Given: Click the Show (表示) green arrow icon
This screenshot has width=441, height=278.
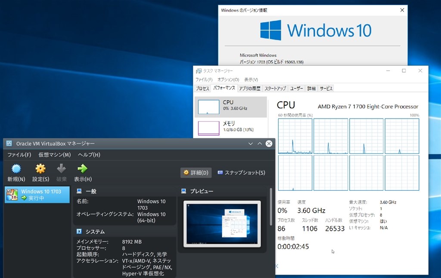Looking at the screenshot, I should 82,169.
